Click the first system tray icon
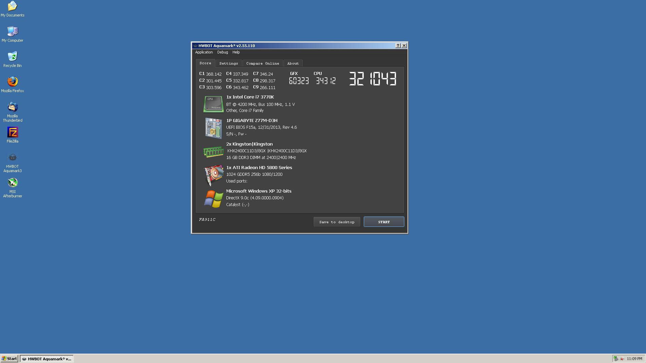 pyautogui.click(x=616, y=359)
